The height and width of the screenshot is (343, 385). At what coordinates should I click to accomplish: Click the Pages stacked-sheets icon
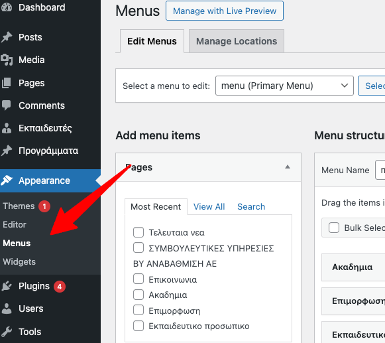pyautogui.click(x=7, y=83)
